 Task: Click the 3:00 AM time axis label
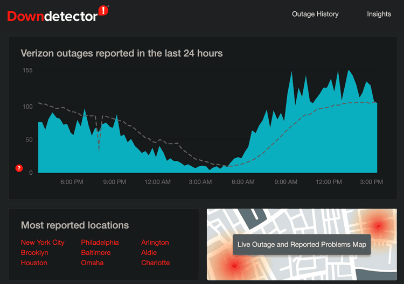(200, 182)
